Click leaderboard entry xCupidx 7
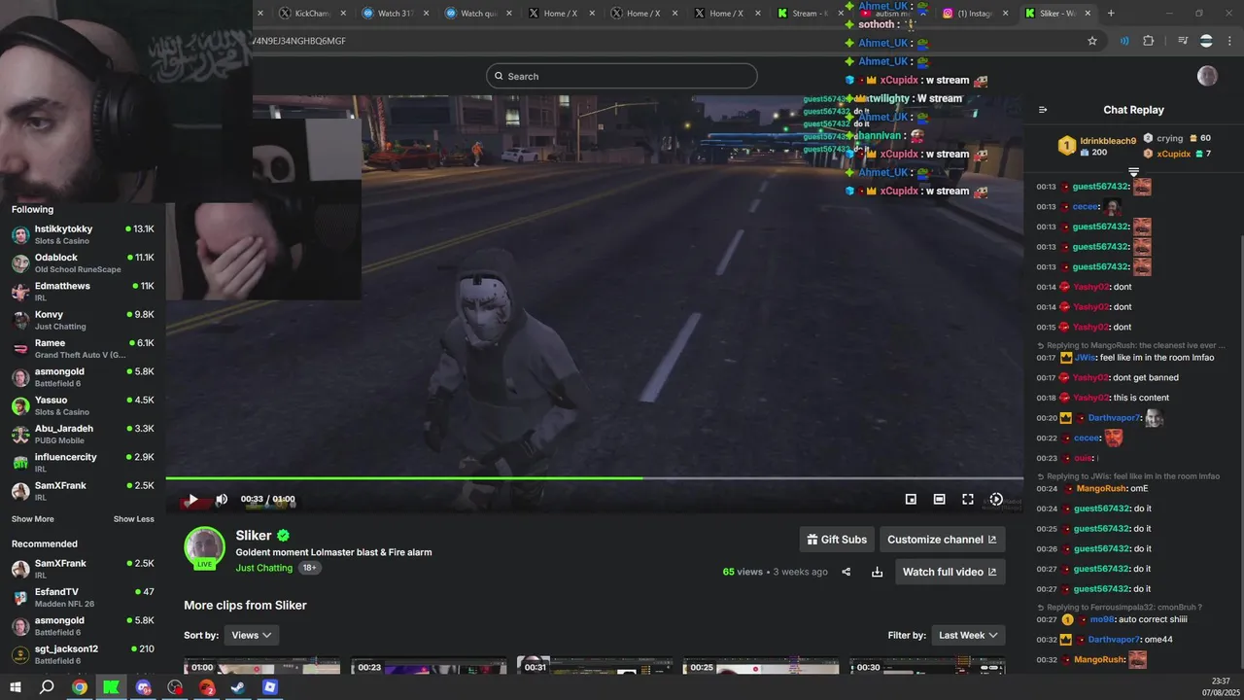Viewport: 1244px width, 700px height. point(1177,154)
